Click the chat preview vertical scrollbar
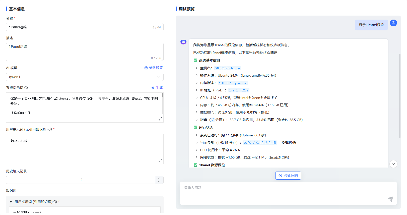This screenshot has height=215, width=407. (400, 96)
